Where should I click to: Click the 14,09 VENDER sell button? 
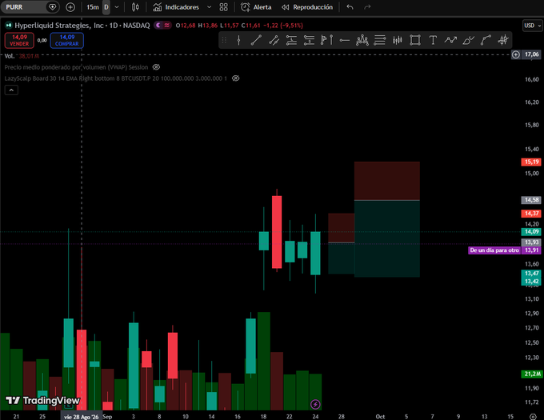click(x=19, y=40)
